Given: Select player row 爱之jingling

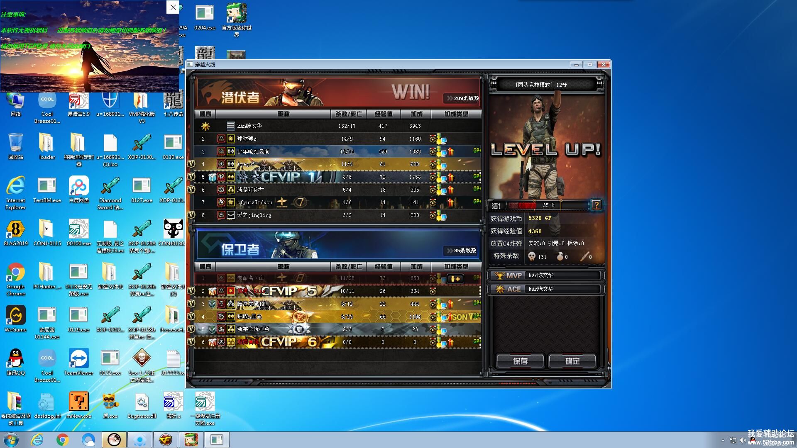Looking at the screenshot, I should coord(337,215).
